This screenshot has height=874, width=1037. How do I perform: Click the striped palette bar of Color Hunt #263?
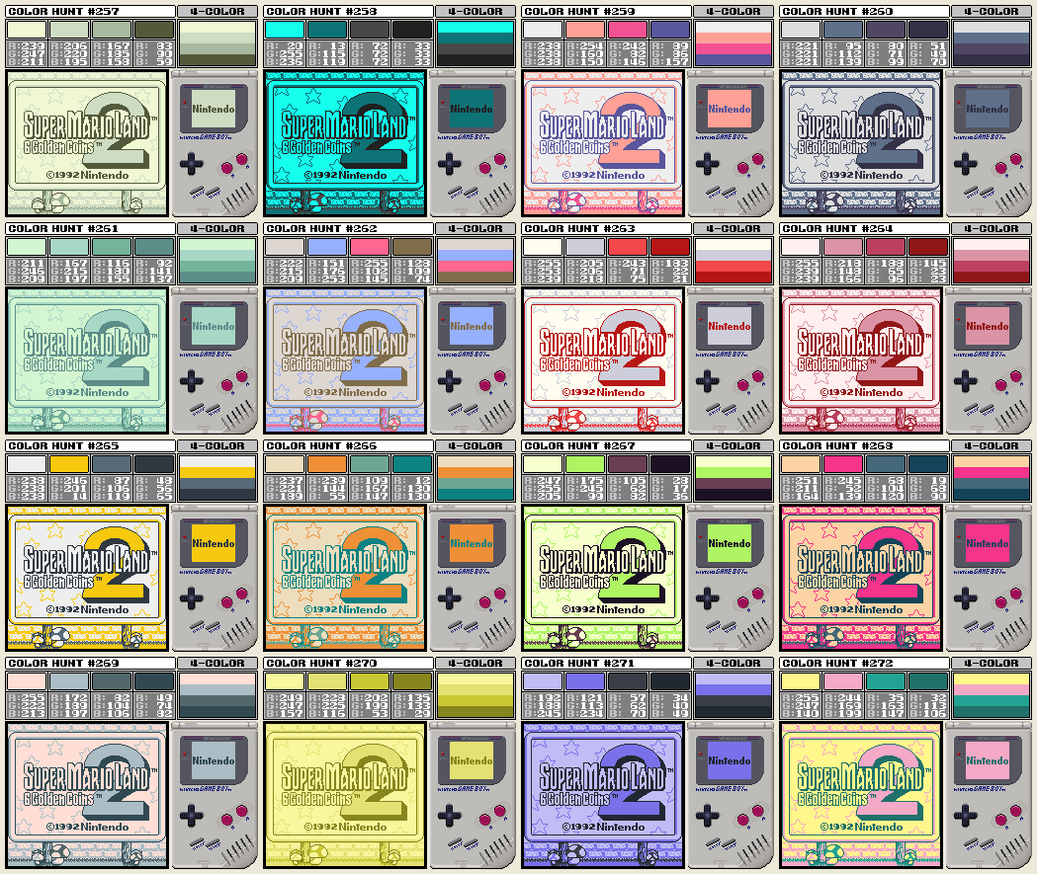point(734,261)
